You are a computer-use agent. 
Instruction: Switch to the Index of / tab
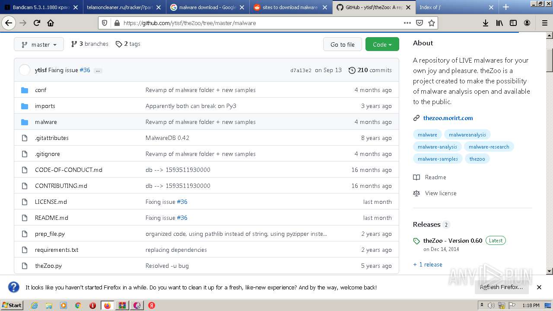click(x=456, y=7)
